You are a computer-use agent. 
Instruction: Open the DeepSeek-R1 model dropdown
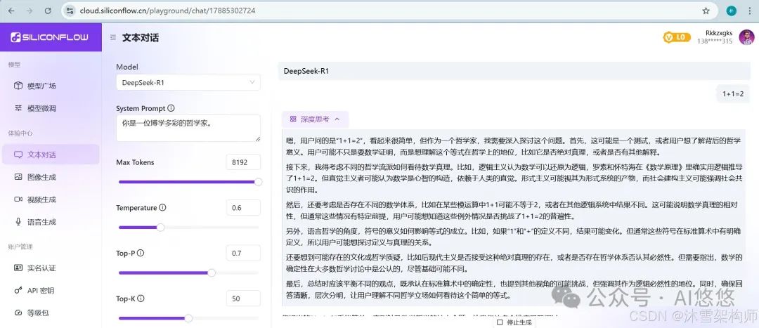click(188, 82)
